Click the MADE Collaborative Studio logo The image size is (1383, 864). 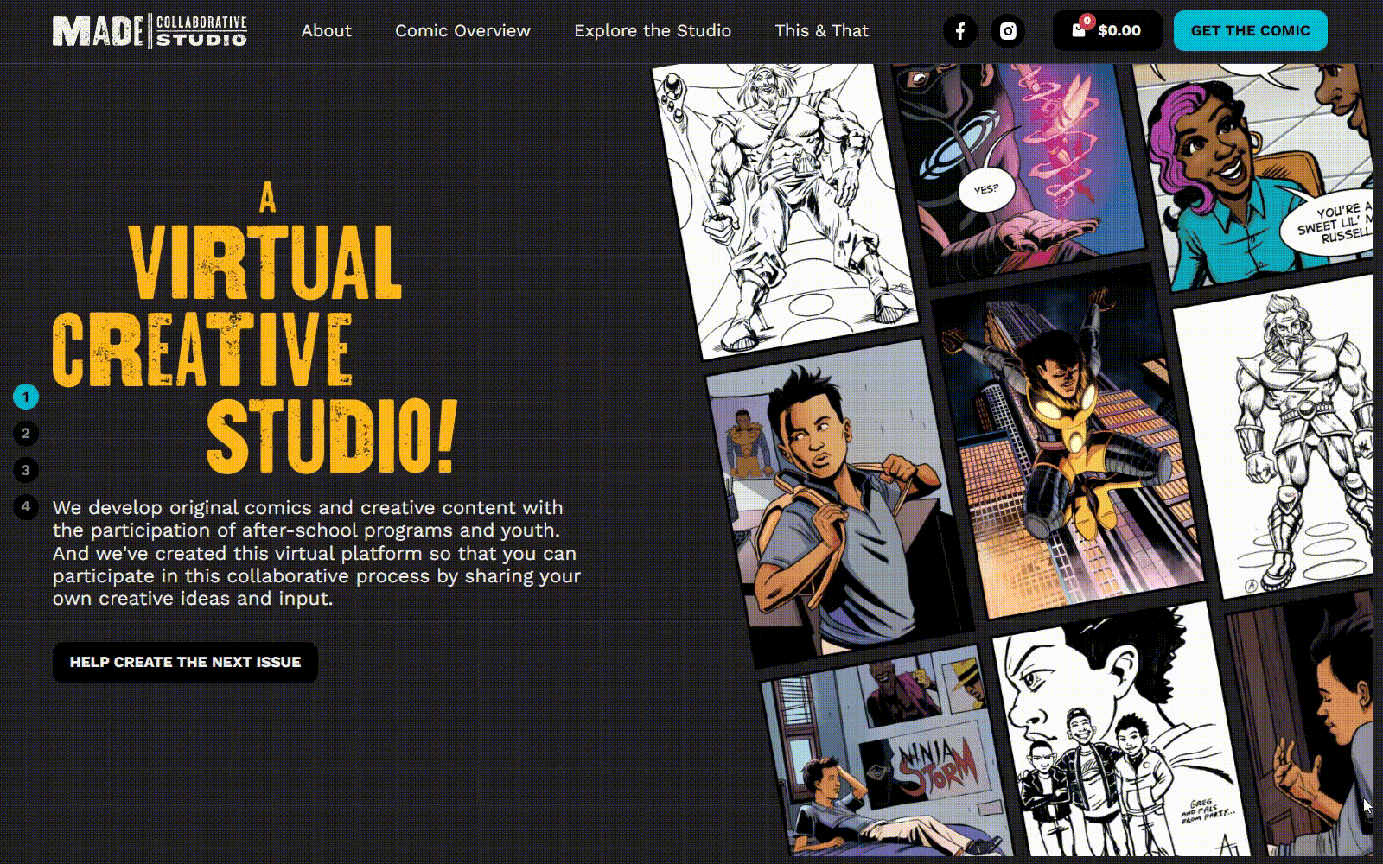150,31
